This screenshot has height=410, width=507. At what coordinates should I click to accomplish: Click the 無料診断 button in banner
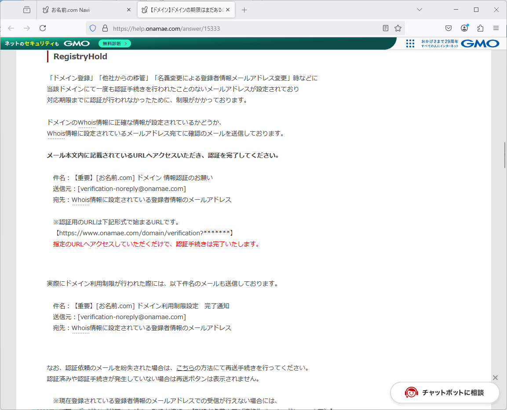[x=115, y=43]
